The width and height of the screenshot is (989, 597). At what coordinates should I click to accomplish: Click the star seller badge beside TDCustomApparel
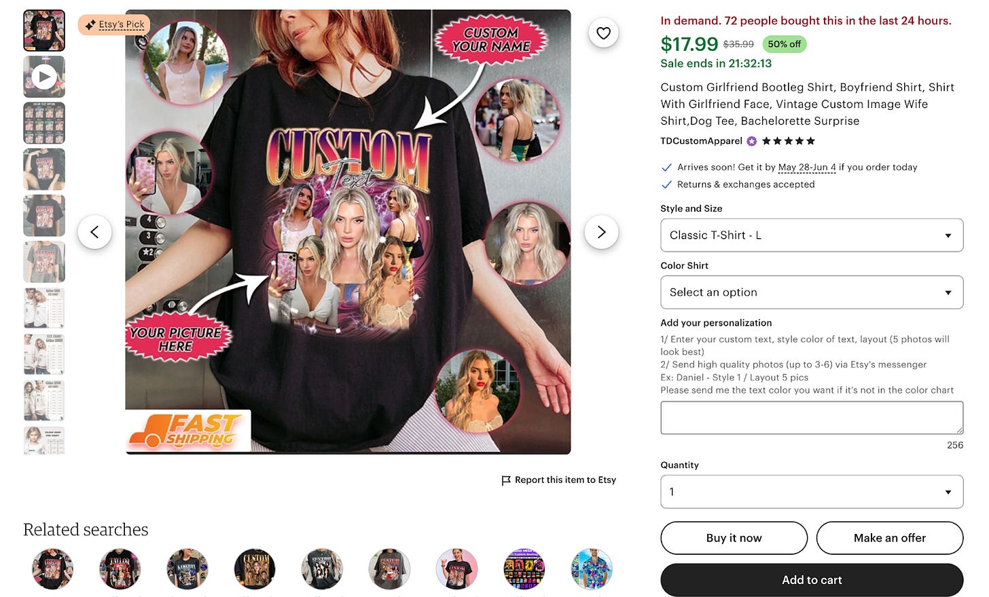[752, 141]
